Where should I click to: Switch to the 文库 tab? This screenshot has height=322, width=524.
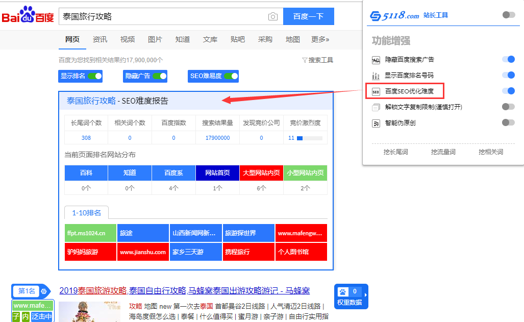210,39
